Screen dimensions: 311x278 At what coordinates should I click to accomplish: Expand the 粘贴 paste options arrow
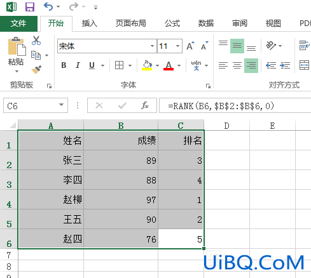(x=17, y=71)
